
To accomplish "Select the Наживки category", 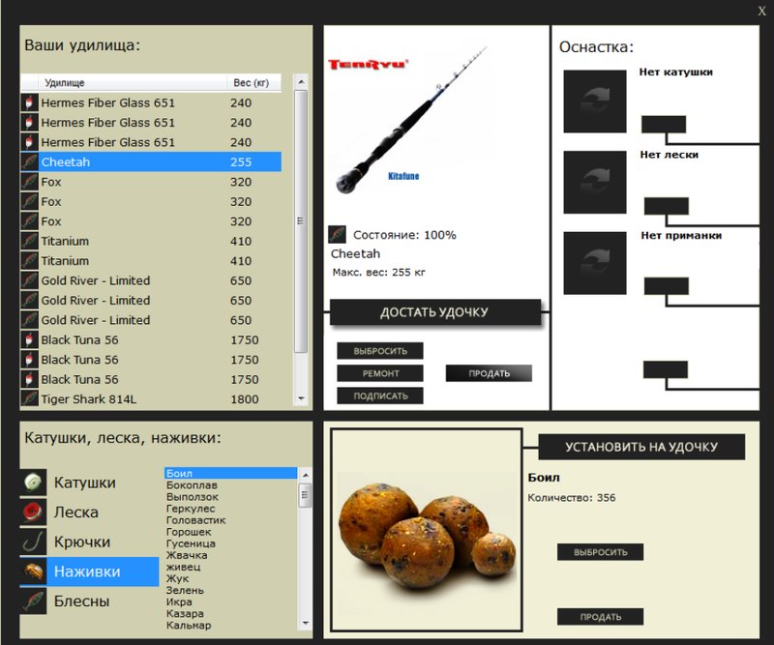I will (89, 572).
